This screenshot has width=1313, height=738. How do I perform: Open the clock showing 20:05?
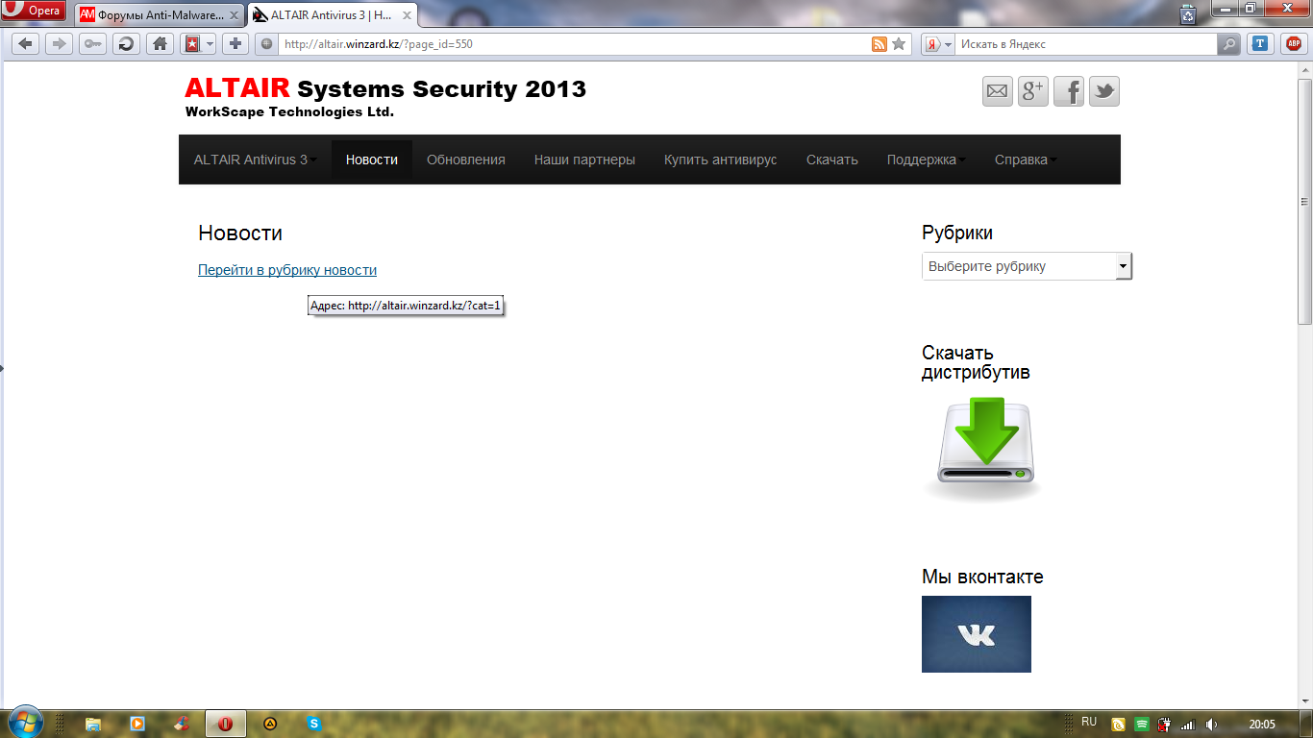1262,725
